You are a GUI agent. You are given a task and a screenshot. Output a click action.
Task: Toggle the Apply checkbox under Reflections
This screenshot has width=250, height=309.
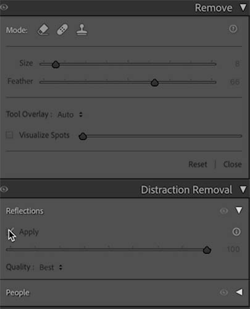pyautogui.click(x=10, y=232)
